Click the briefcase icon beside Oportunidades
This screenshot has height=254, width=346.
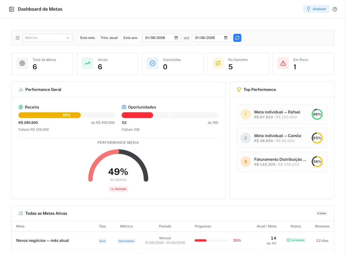click(124, 107)
